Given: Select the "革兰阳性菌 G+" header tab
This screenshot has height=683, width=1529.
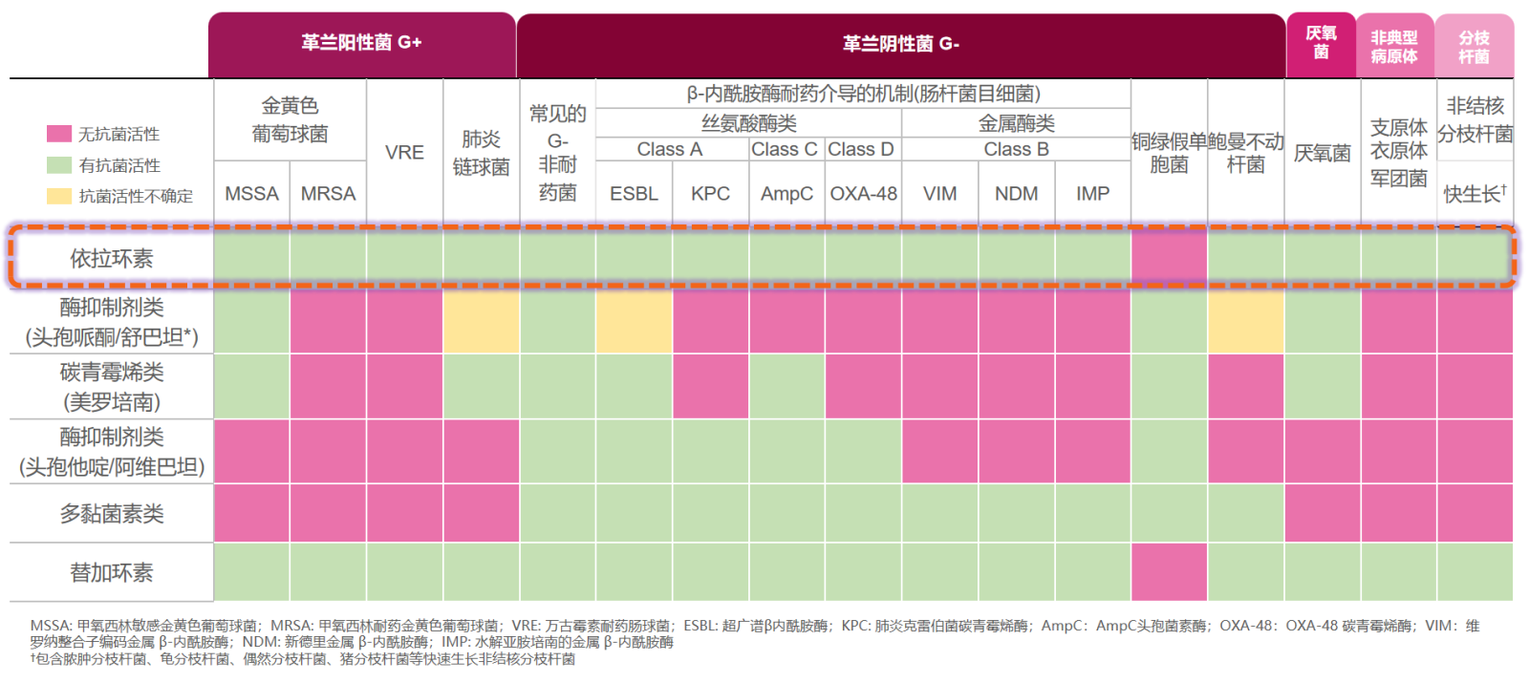Looking at the screenshot, I should coord(361,43).
